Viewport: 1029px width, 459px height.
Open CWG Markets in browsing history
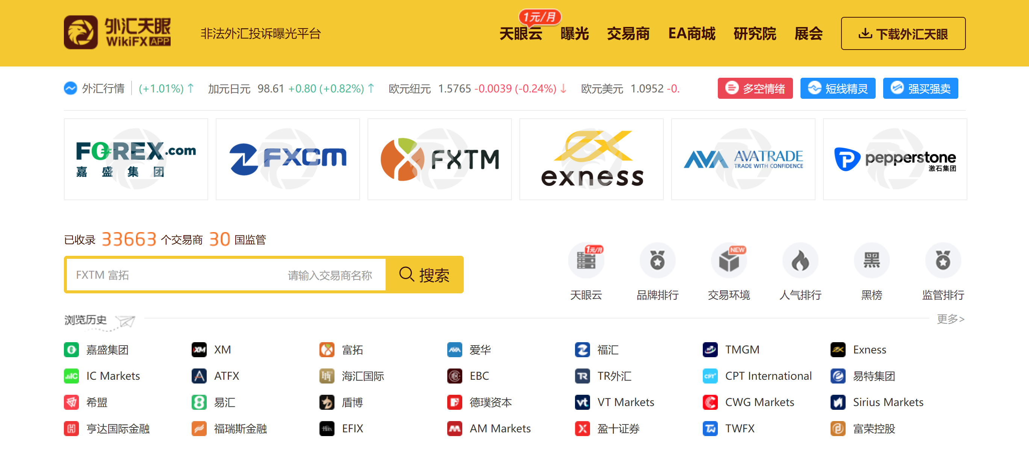[749, 402]
